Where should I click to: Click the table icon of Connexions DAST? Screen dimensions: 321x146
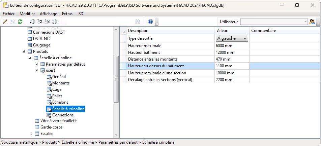pyautogui.click(x=30, y=32)
